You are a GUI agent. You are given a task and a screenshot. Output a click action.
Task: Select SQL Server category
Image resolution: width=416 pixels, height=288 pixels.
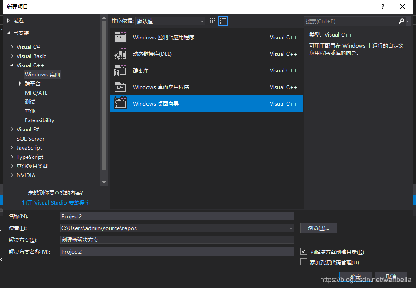click(30, 138)
